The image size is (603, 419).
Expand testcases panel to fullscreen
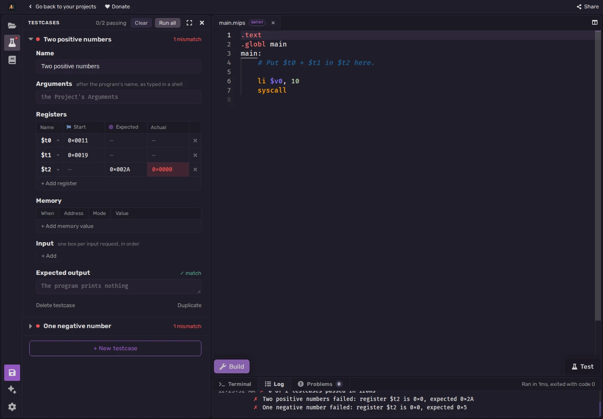click(x=189, y=23)
